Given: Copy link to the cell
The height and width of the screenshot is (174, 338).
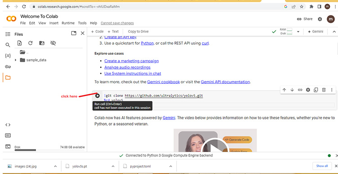Looking at the screenshot, I should (x=300, y=90).
